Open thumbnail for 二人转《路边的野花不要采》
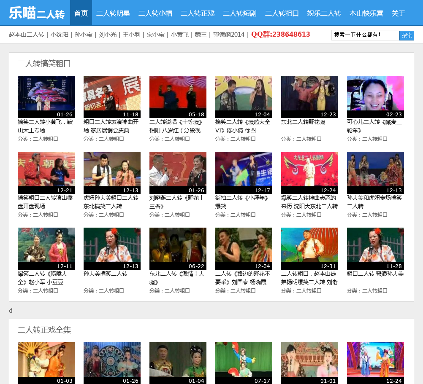 [x=244, y=249]
